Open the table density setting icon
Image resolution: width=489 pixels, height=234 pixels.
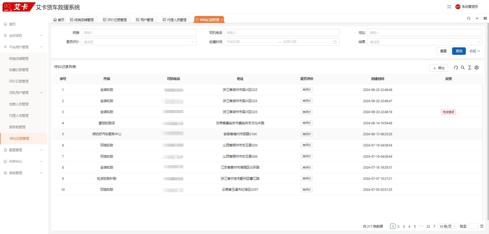pos(470,68)
